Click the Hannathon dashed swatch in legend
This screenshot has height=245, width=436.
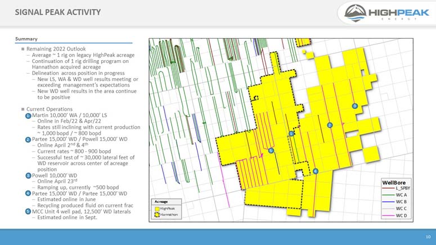157,215
